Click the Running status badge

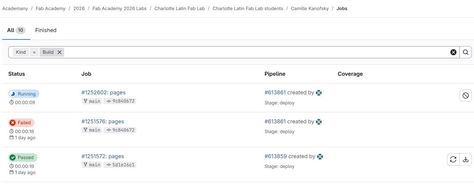(x=24, y=94)
